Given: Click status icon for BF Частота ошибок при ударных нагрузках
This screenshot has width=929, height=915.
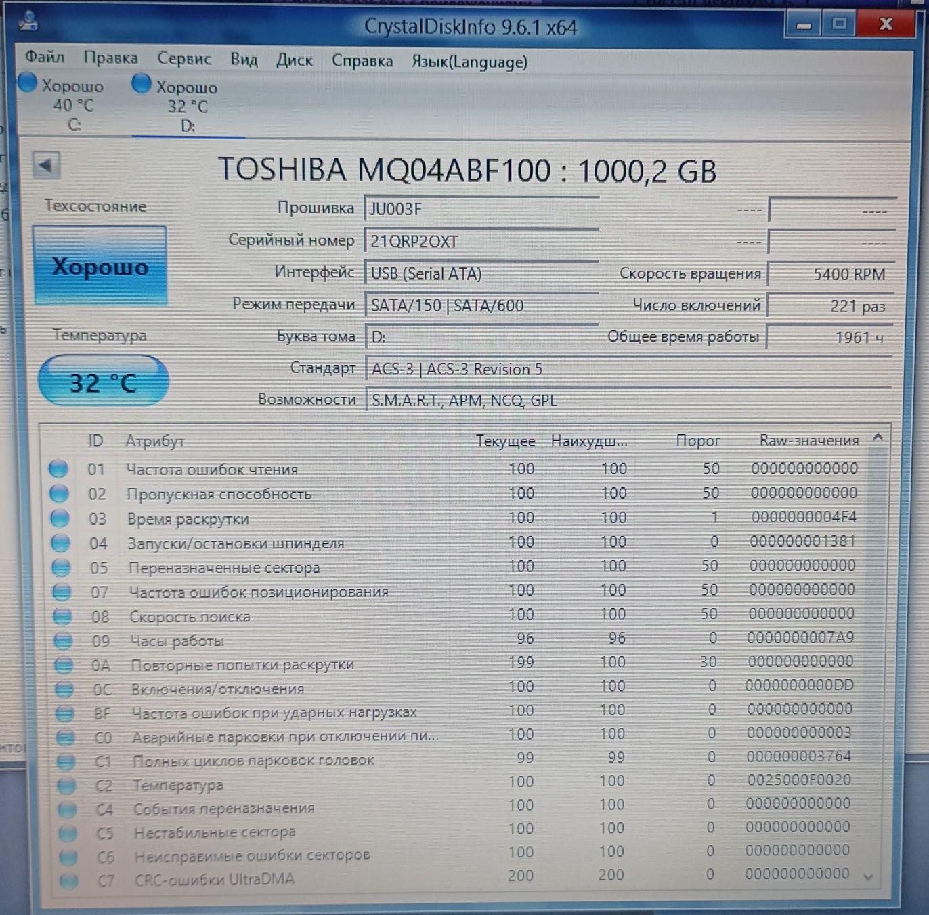Looking at the screenshot, I should (x=66, y=713).
